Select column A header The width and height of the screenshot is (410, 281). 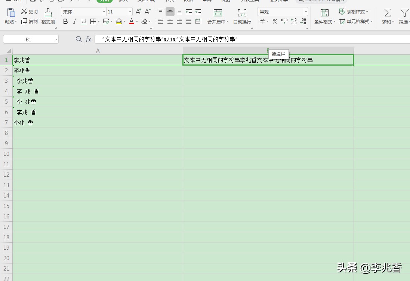[x=98, y=51]
